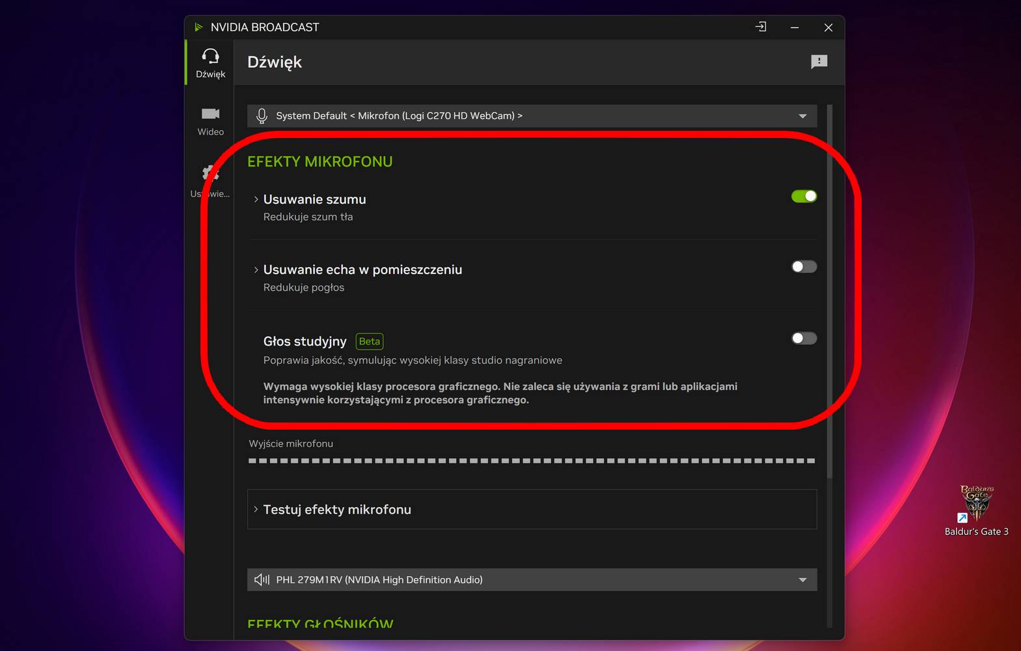This screenshot has width=1021, height=651.
Task: Expand the Testuj efekty mikrofonu section
Action: click(x=532, y=509)
